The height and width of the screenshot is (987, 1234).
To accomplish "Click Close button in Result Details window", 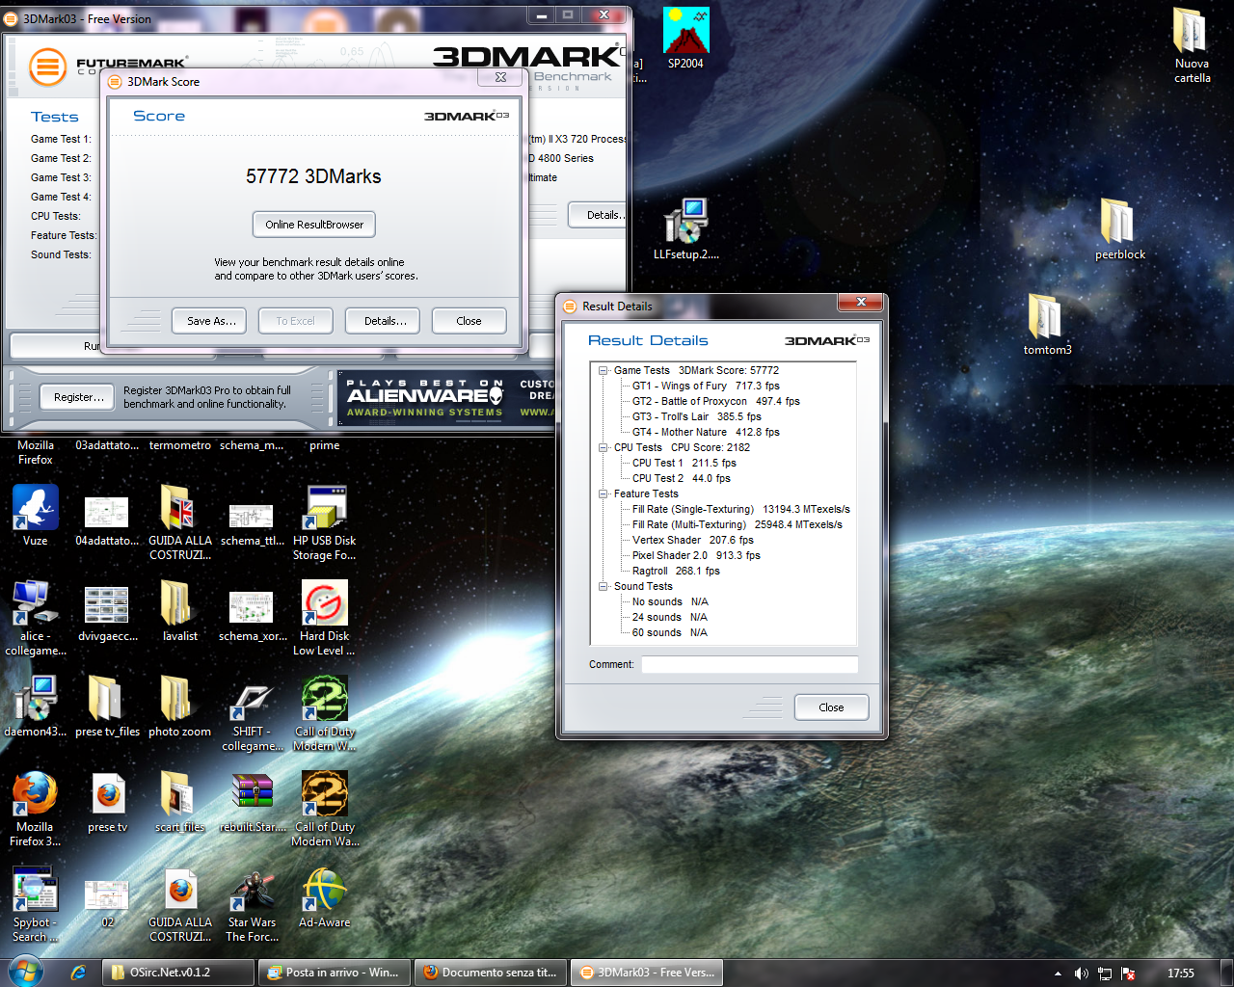I will 831,707.
